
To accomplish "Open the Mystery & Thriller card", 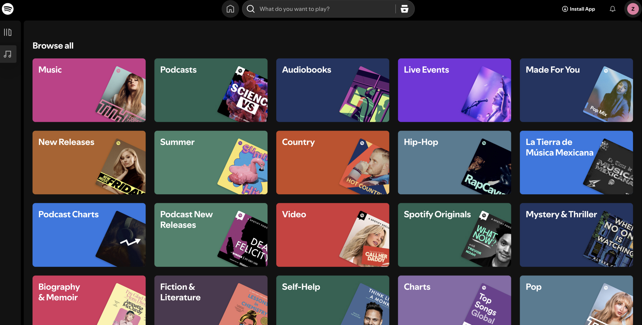I will point(576,235).
